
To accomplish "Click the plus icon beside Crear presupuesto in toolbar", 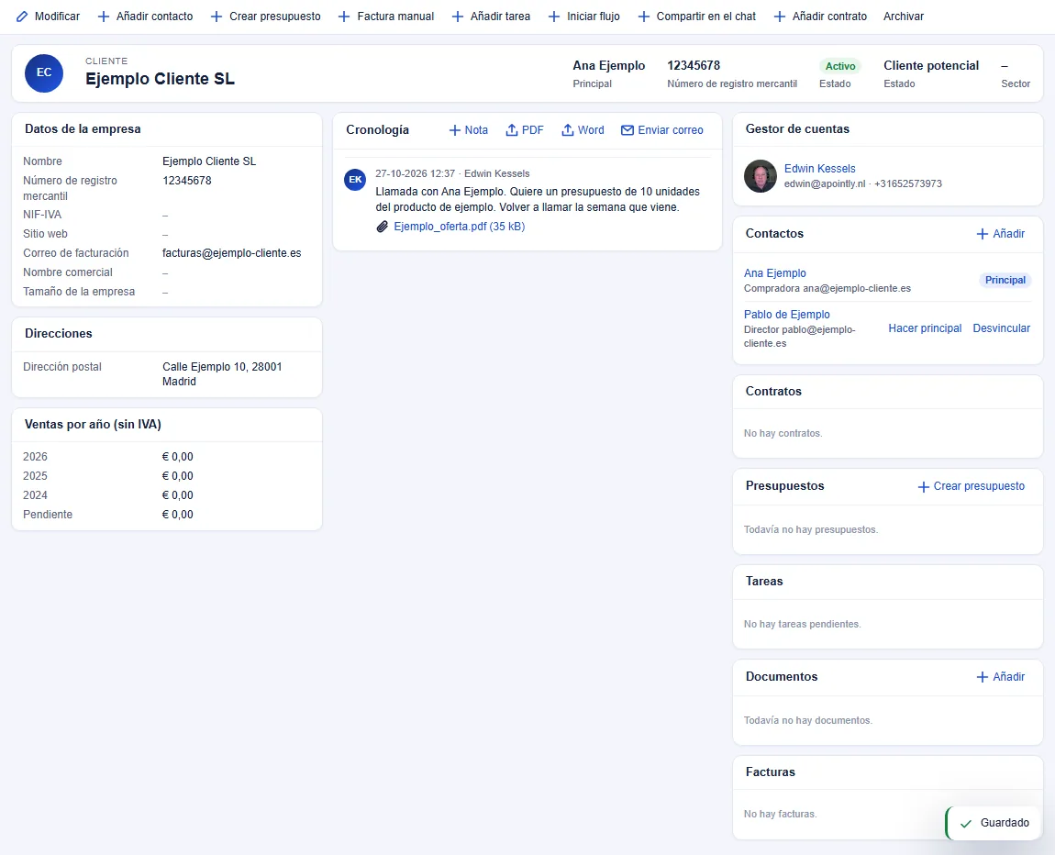I will point(217,17).
